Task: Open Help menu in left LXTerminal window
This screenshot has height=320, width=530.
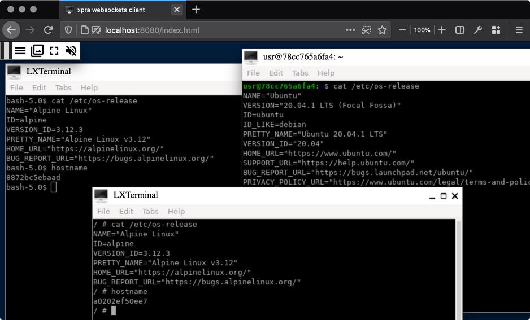Action: [x=89, y=88]
